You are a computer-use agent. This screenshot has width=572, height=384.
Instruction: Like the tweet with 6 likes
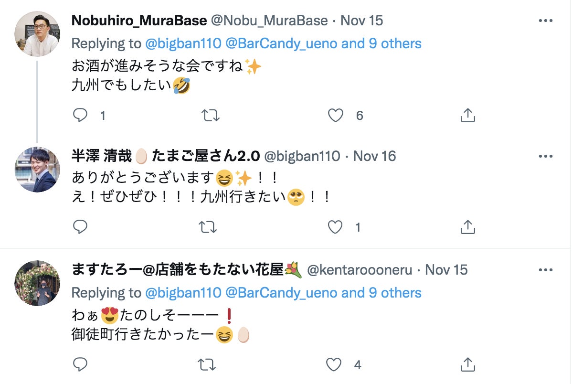tap(336, 115)
